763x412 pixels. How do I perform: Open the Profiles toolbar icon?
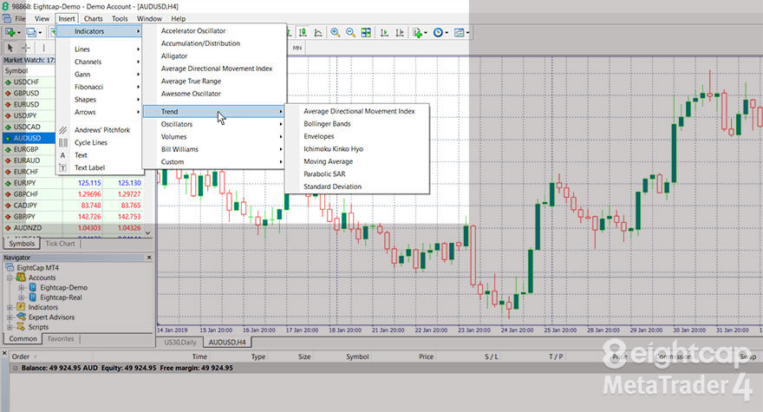[x=30, y=33]
